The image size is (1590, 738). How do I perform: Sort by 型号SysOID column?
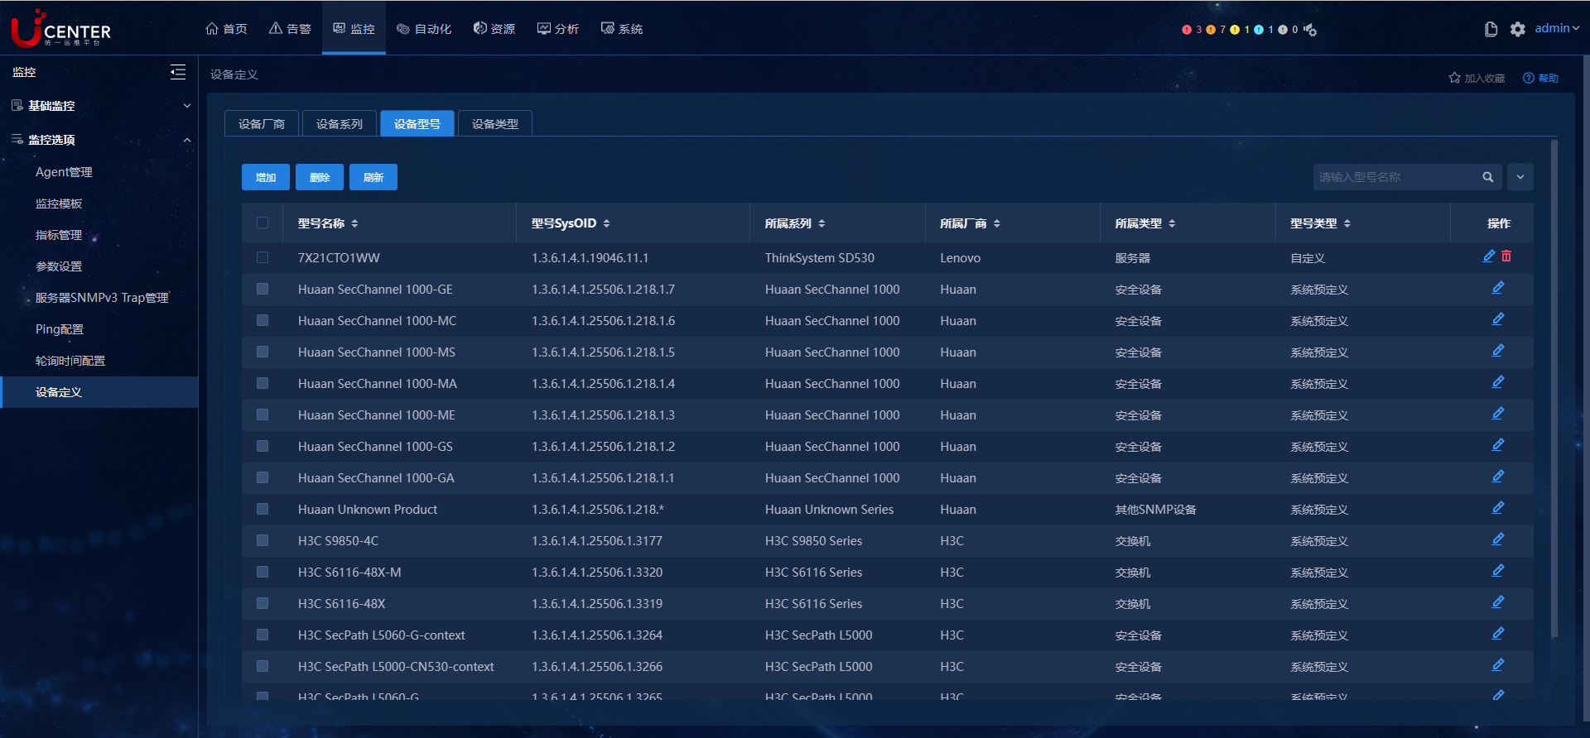[x=606, y=223]
